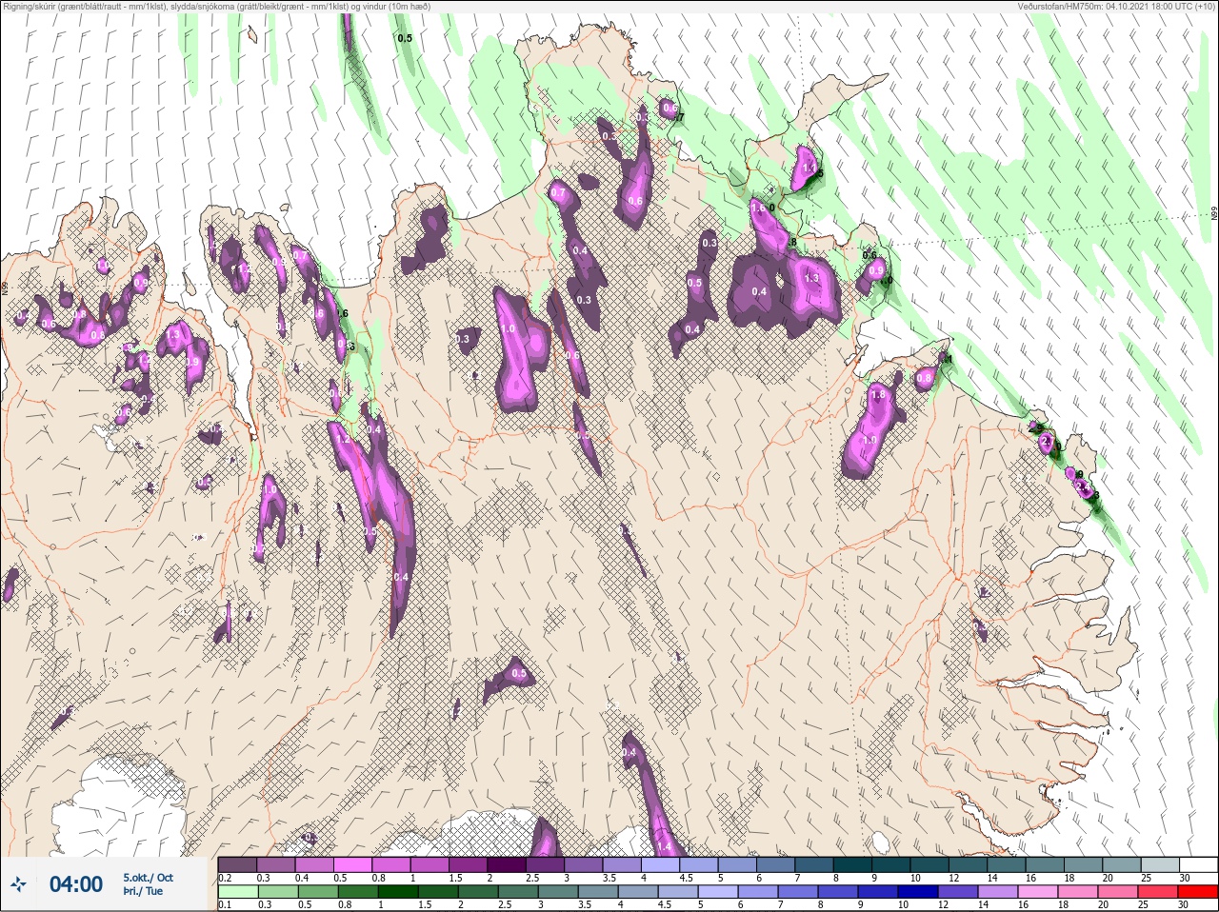Click the 04:00 forecast time display
Image resolution: width=1219 pixels, height=912 pixels.
pos(76,885)
